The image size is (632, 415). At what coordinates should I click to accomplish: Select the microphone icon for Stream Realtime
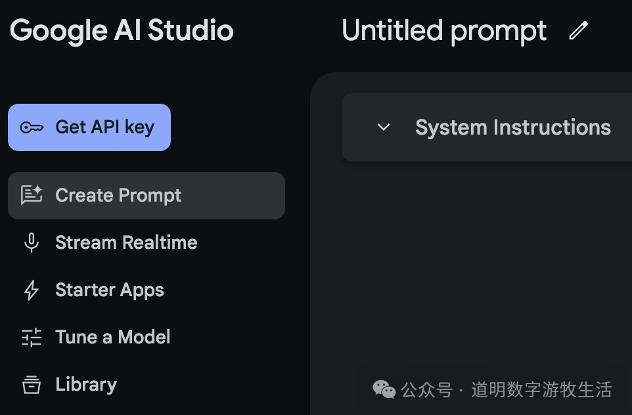tap(32, 242)
